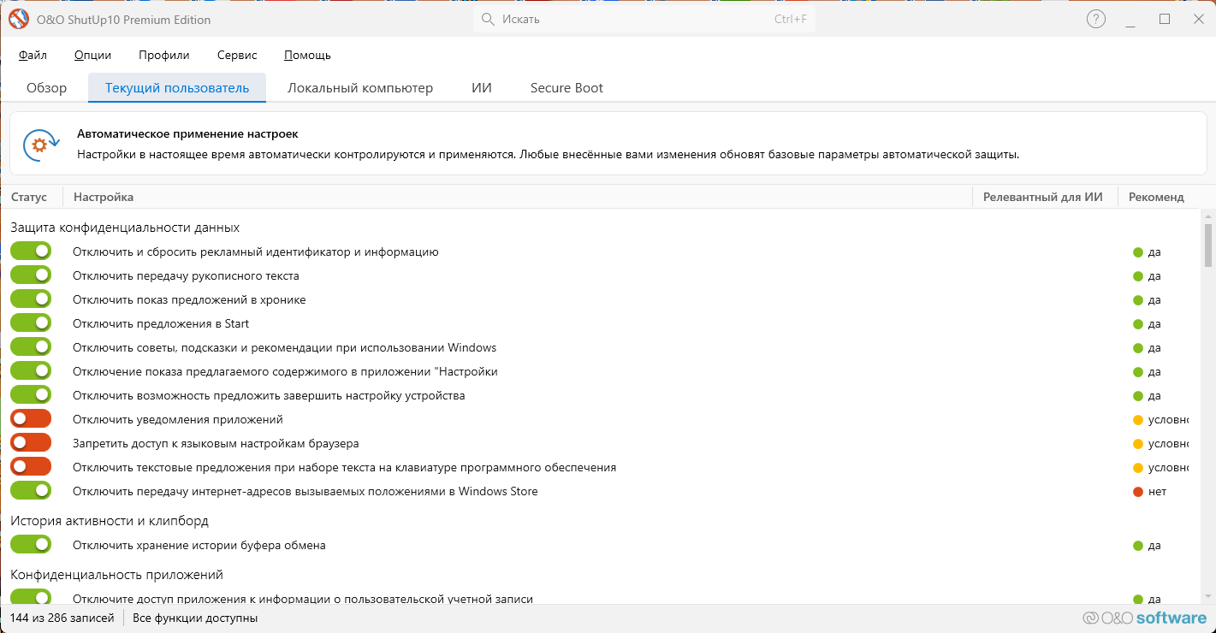Enable browser language settings access toggle
1216x633 pixels.
click(31, 443)
